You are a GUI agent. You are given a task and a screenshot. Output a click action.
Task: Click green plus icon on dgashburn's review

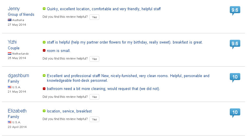point(44,76)
